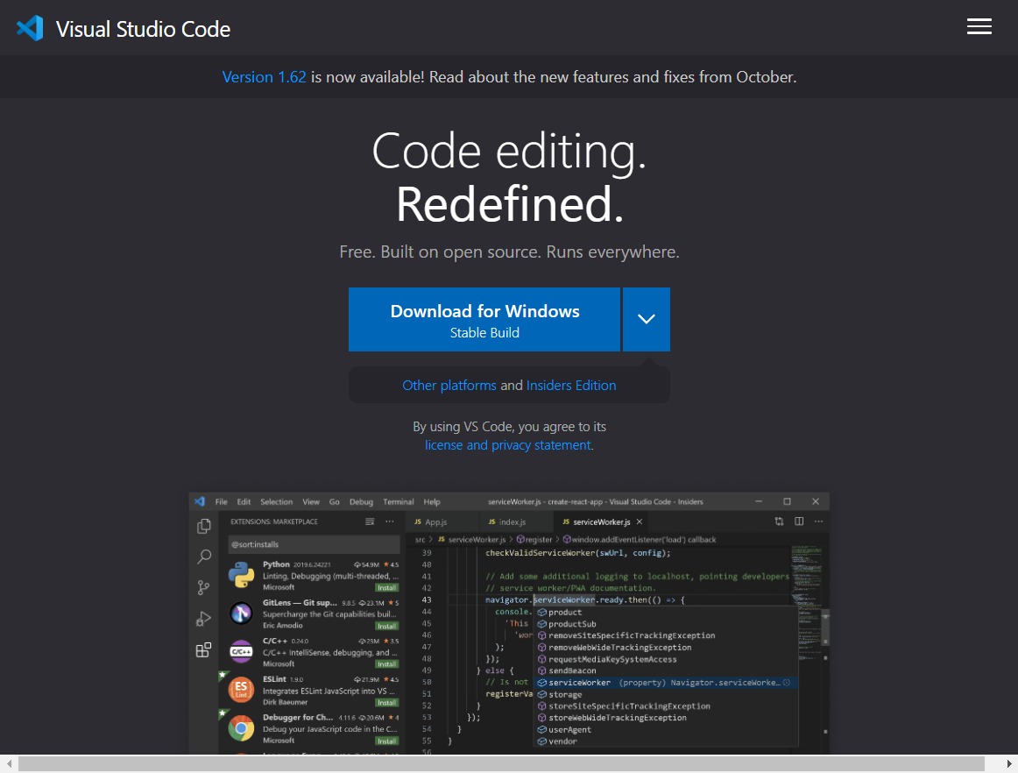Screen dimensions: 1018x773
Task: Click the split editor icon in the preview
Action: coord(799,521)
